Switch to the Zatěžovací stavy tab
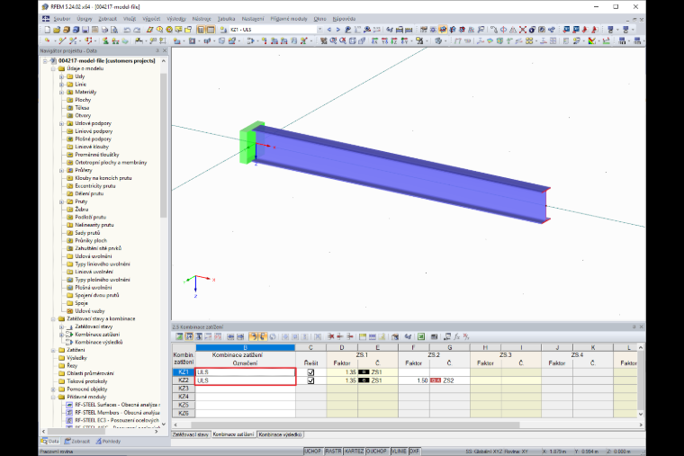 pyautogui.click(x=191, y=434)
